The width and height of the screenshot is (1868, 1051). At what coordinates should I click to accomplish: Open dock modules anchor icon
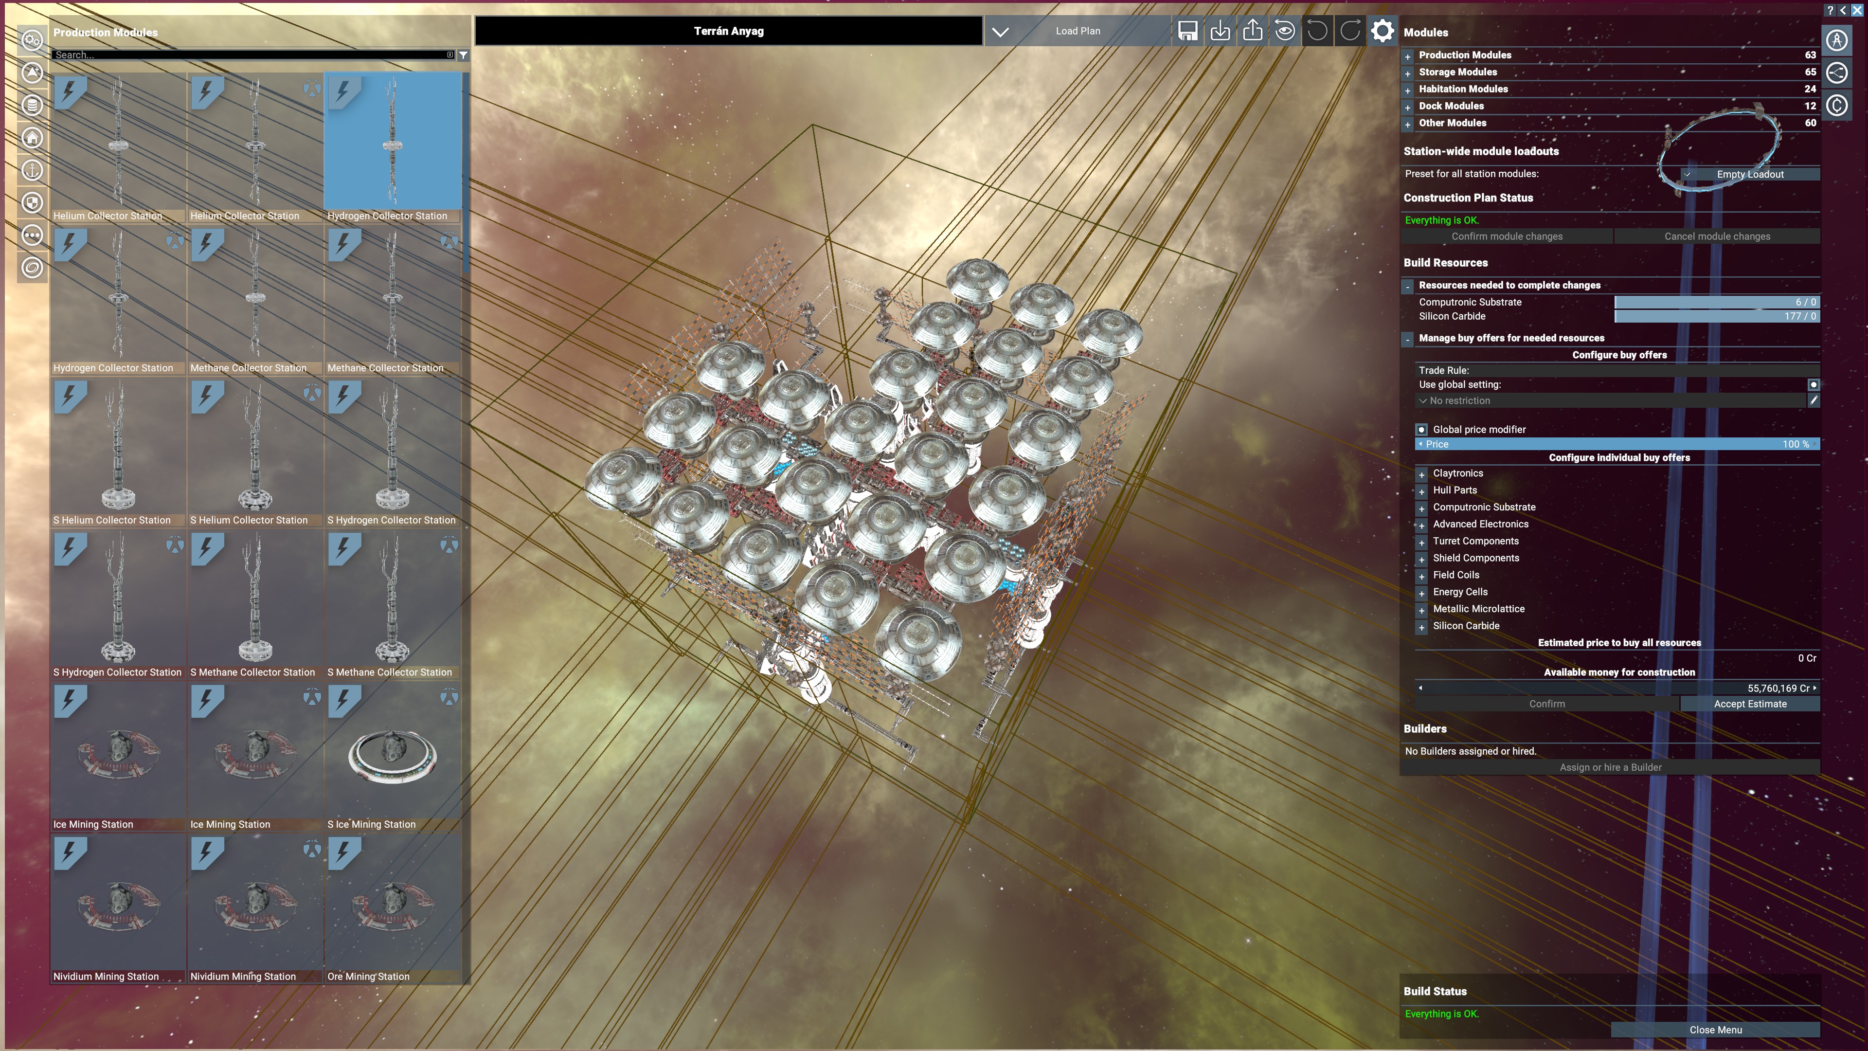coord(32,170)
